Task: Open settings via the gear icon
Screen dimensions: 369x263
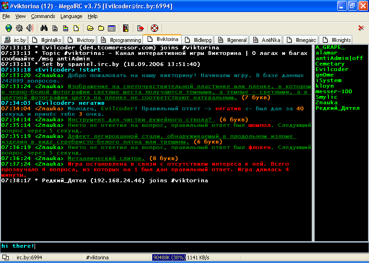Action: pos(19,28)
